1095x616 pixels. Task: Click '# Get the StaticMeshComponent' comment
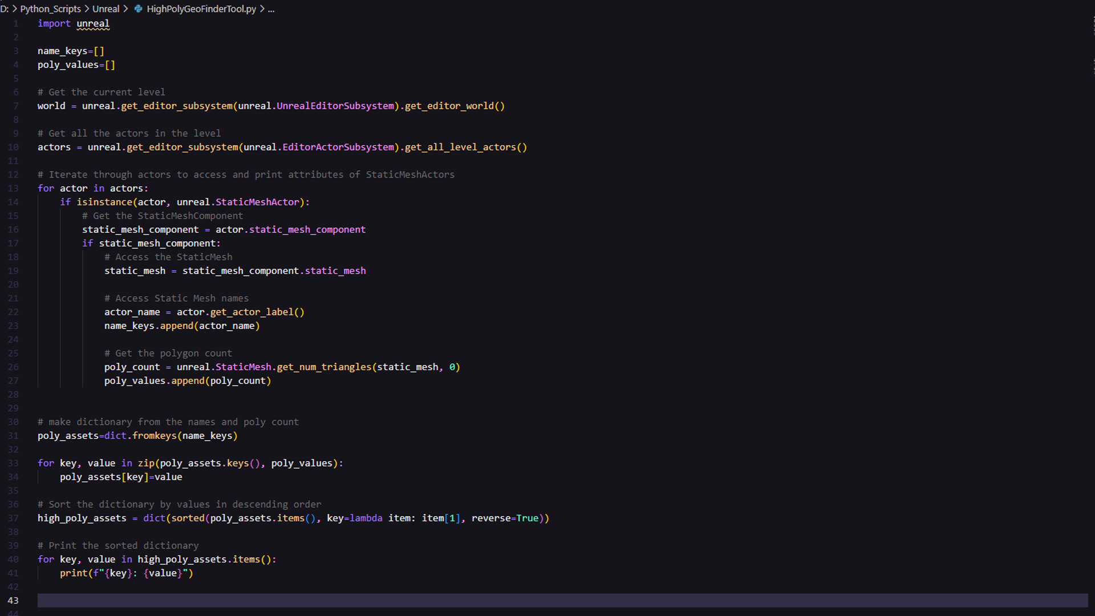(163, 216)
